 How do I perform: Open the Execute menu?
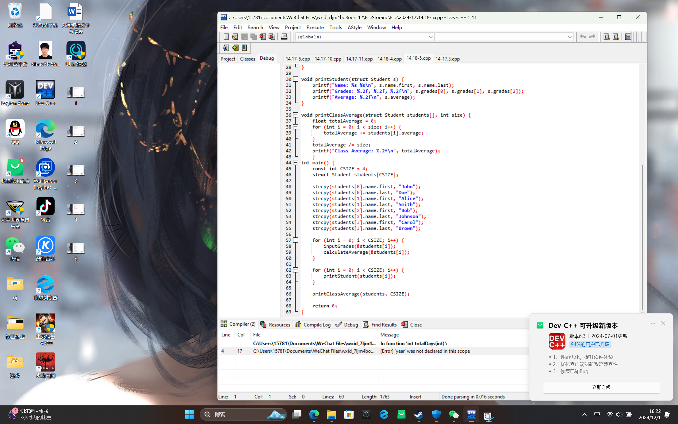[x=315, y=27]
